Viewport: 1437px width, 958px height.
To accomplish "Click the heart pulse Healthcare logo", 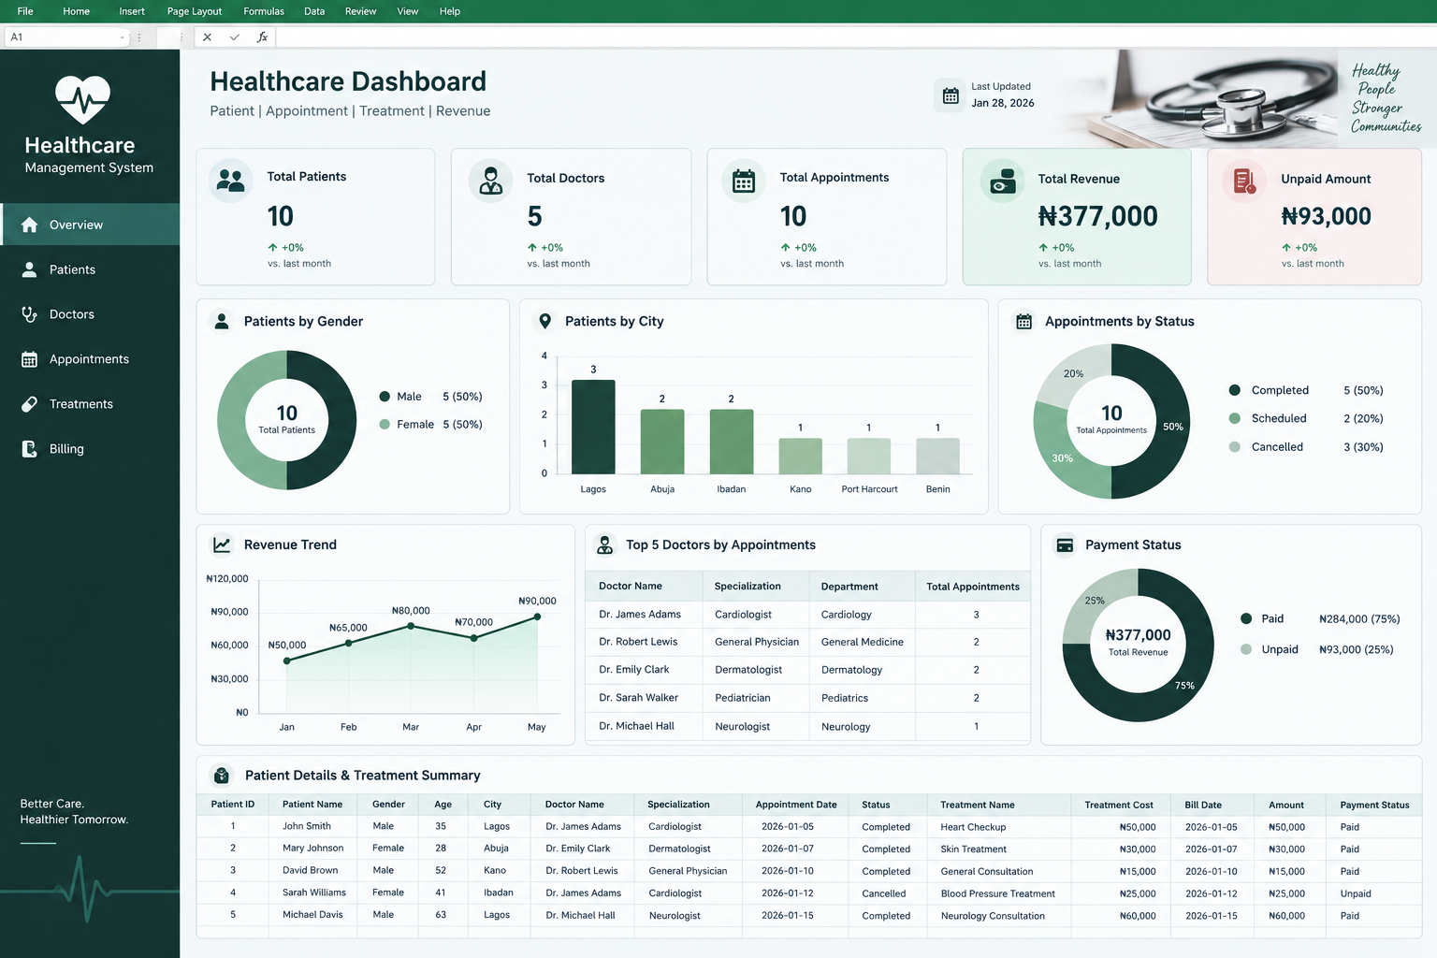I will (82, 99).
